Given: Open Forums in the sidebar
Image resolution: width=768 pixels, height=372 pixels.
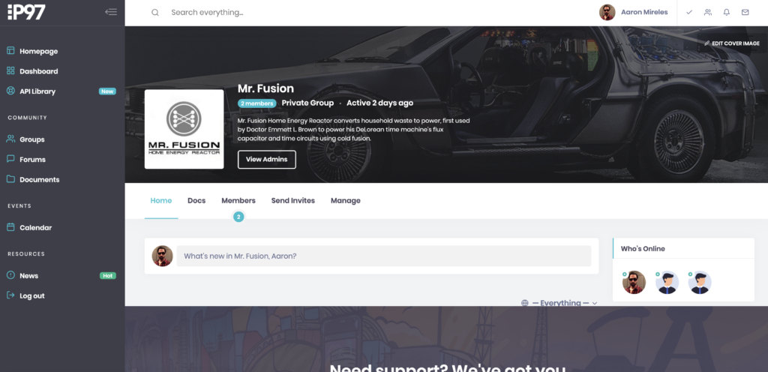Looking at the screenshot, I should (x=32, y=160).
